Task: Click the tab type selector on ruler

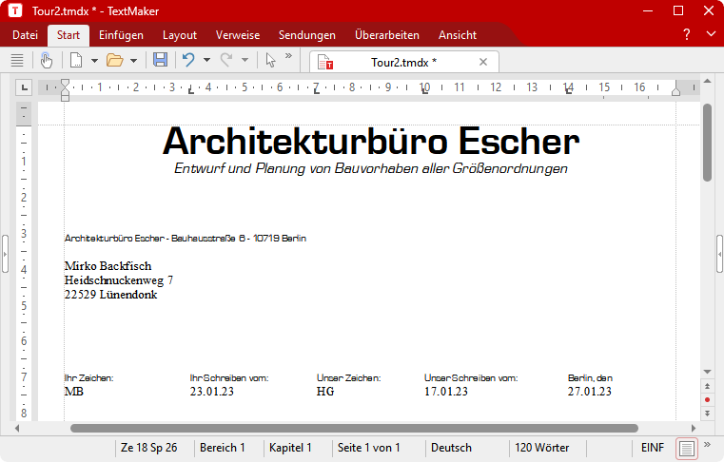Action: point(25,87)
